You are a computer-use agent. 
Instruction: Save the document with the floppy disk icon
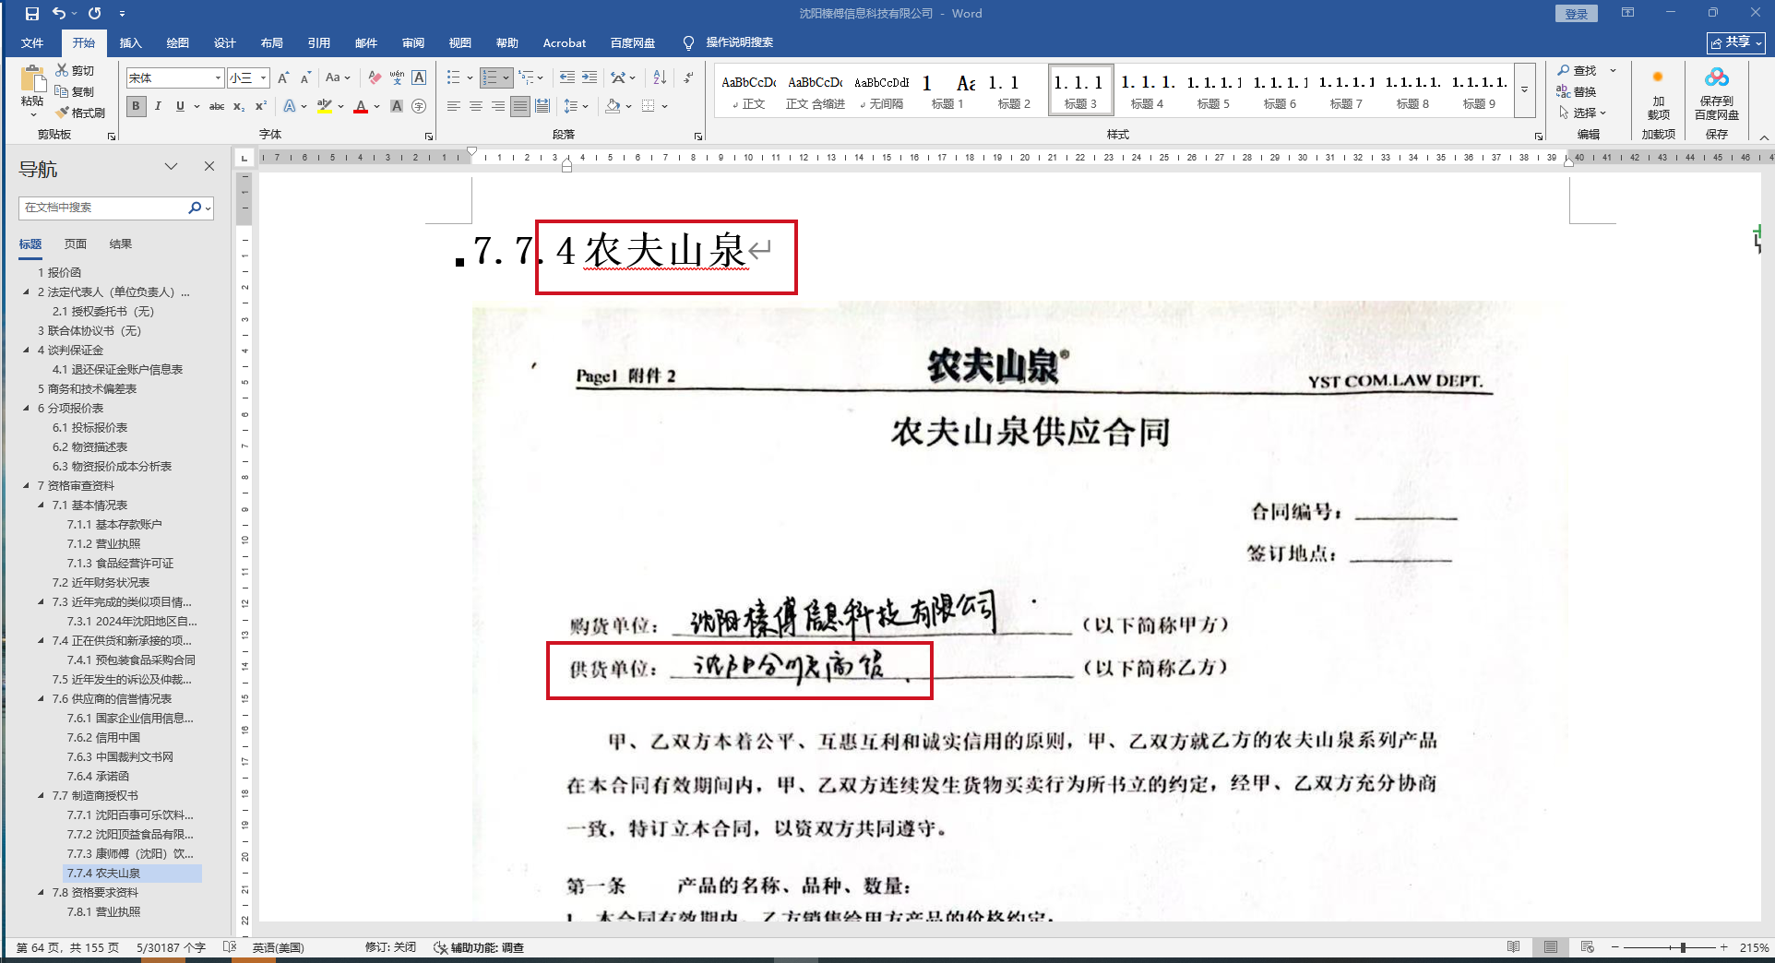coord(32,14)
